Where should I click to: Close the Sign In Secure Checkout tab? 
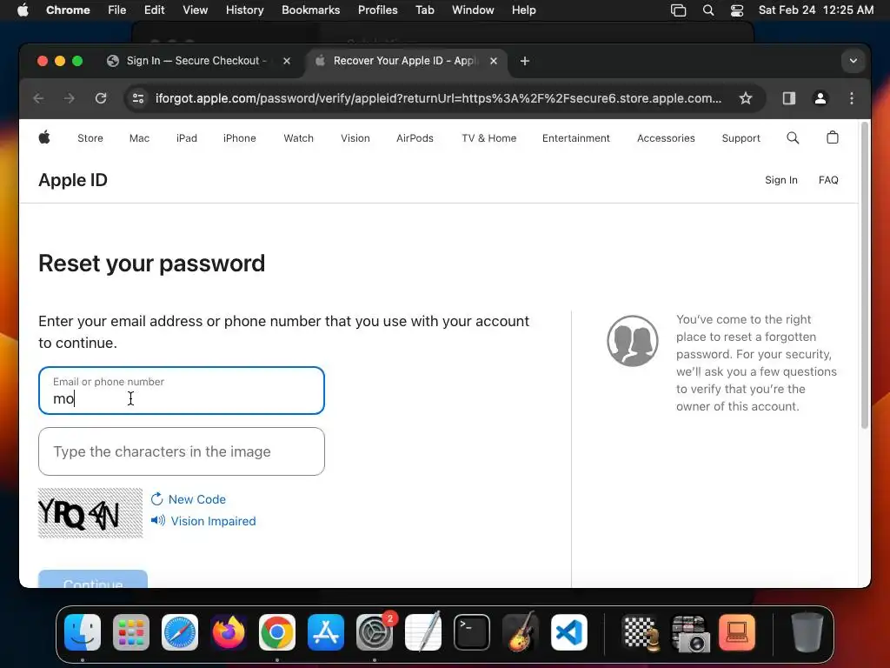point(287,61)
